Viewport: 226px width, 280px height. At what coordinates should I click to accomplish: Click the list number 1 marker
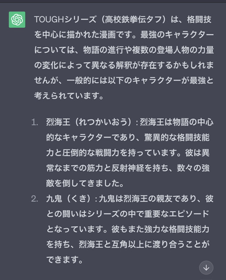click(x=35, y=122)
